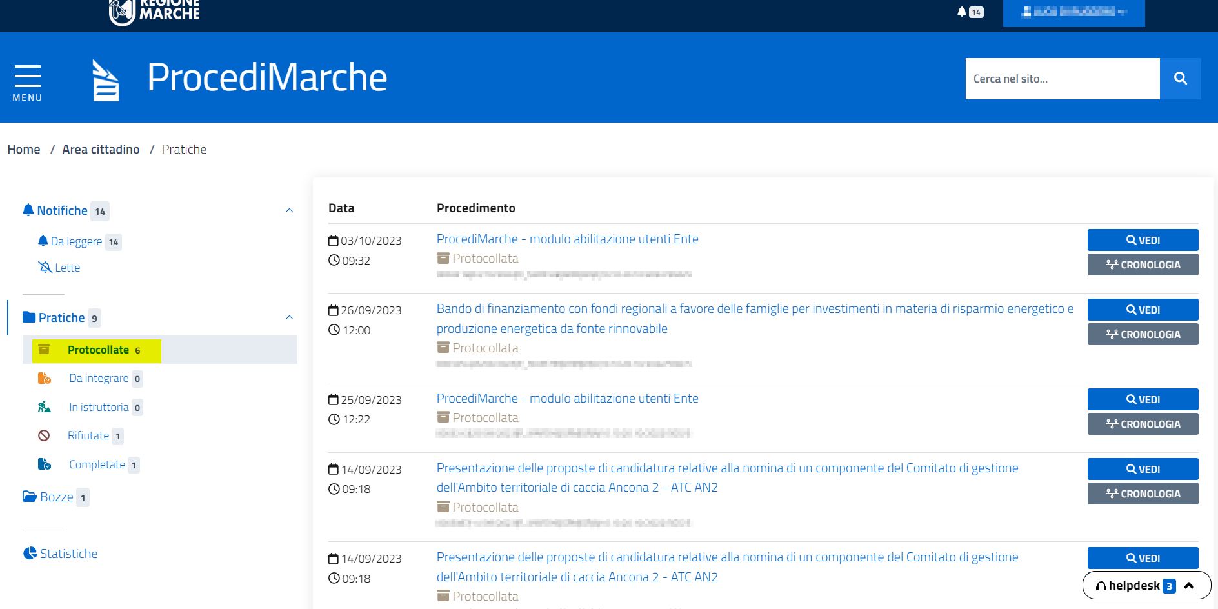The width and height of the screenshot is (1218, 609).
Task: Click the ProcediMarche document logo icon
Action: pyautogui.click(x=106, y=80)
